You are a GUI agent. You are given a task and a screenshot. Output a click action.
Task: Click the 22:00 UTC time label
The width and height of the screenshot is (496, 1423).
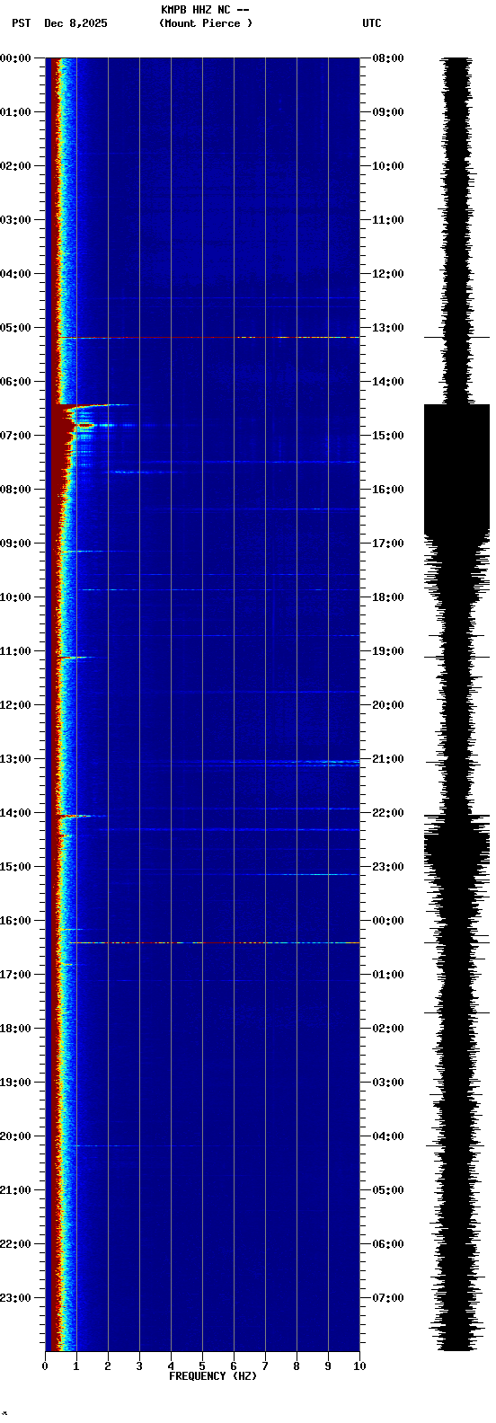pyautogui.click(x=388, y=813)
